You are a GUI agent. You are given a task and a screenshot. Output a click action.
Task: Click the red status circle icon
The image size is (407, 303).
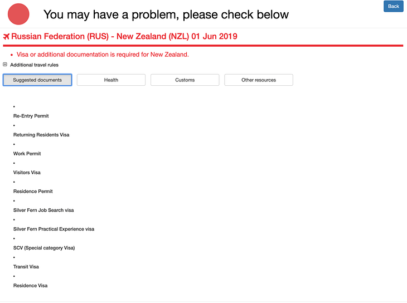(19, 14)
